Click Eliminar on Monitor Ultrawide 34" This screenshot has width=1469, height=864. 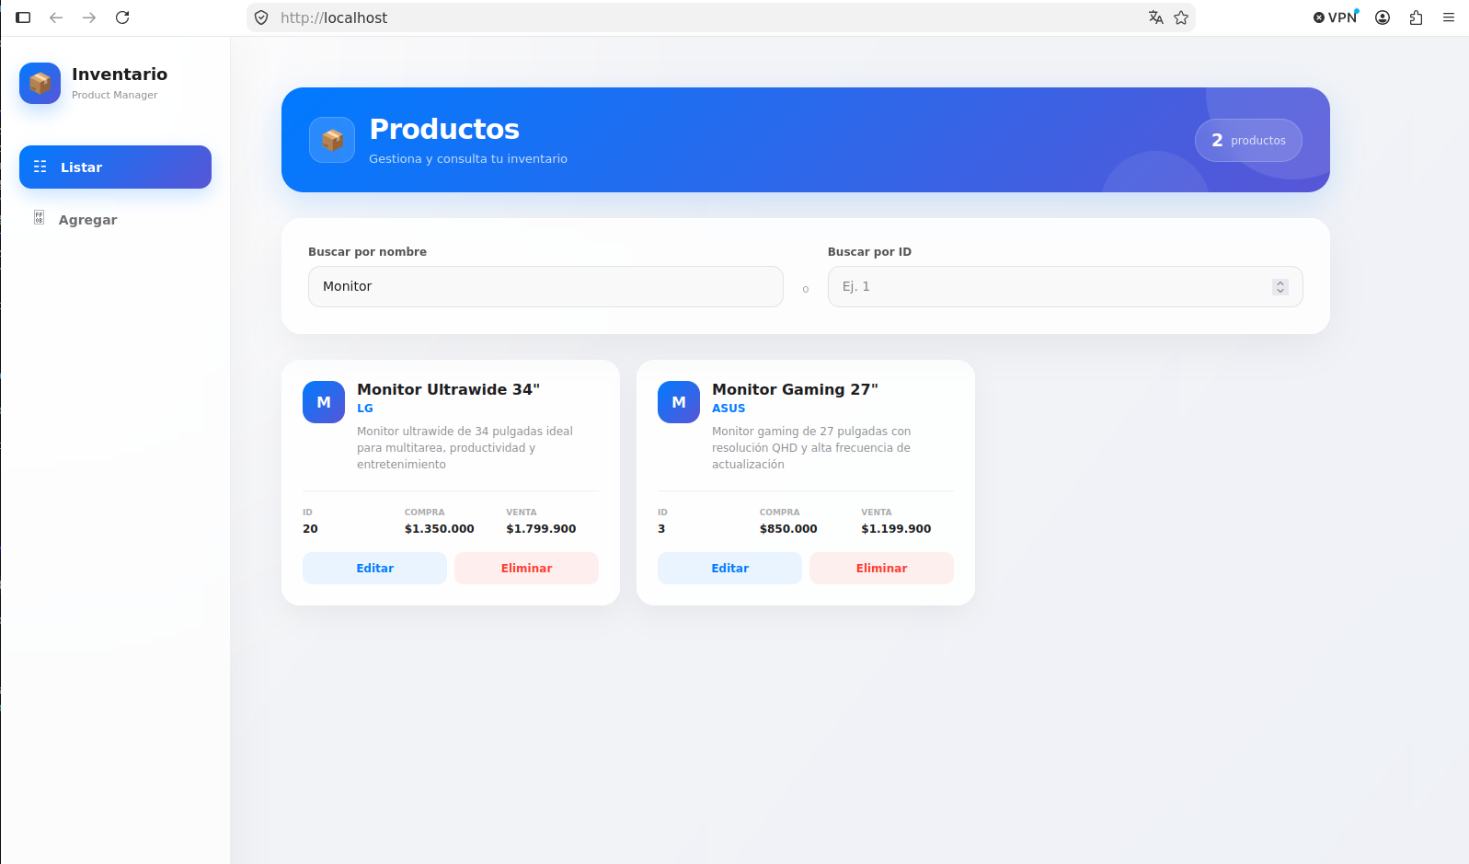coord(526,568)
